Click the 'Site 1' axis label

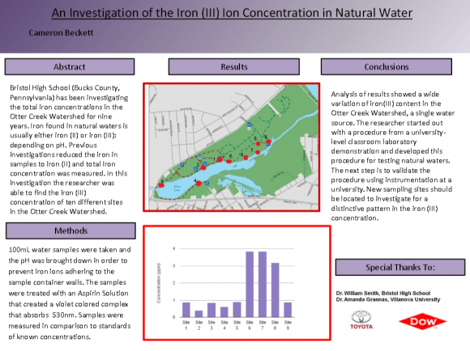(x=186, y=325)
